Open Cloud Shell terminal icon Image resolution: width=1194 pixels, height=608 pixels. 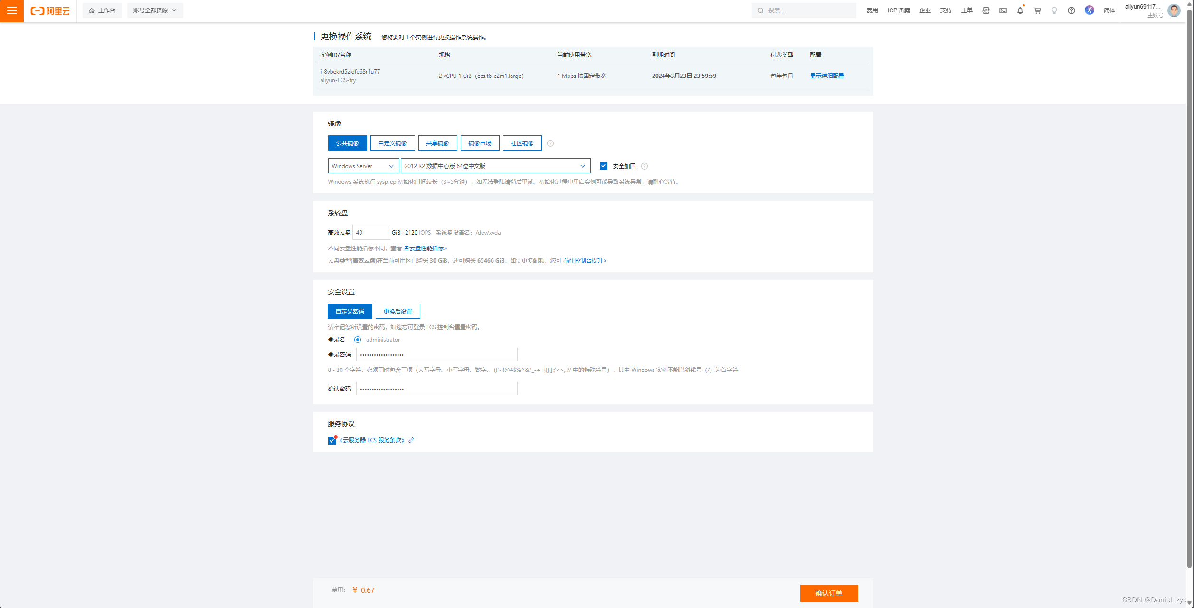point(1003,10)
